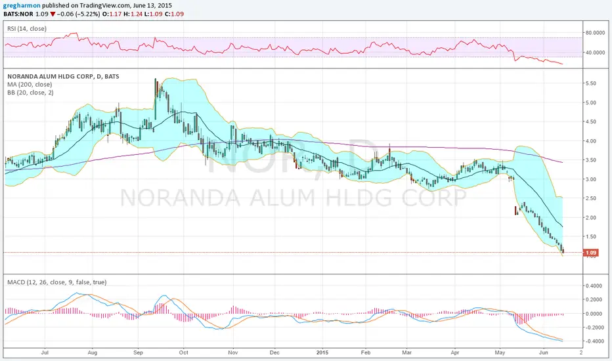Click the Mar label on the time axis

pyautogui.click(x=406, y=352)
